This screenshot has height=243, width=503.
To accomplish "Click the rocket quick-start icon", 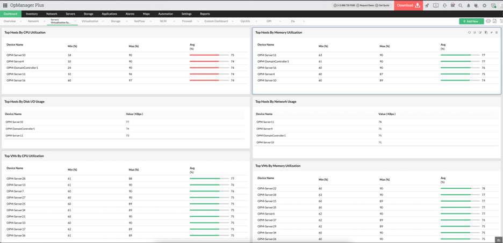I will pyautogui.click(x=427, y=5).
